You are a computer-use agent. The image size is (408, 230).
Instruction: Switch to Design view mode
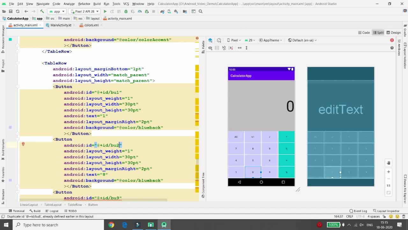[x=394, y=33]
